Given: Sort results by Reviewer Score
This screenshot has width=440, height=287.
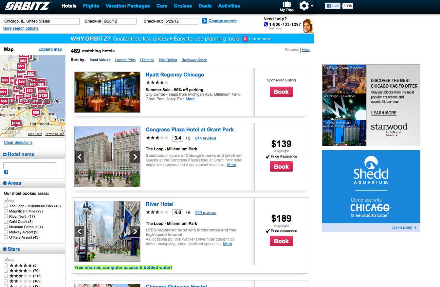Looking at the screenshot, I should tap(194, 60).
